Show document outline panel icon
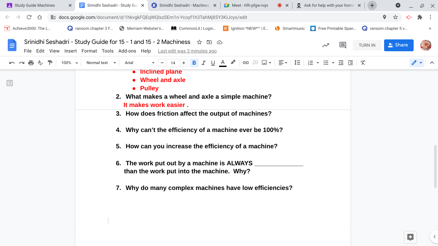 [10, 83]
